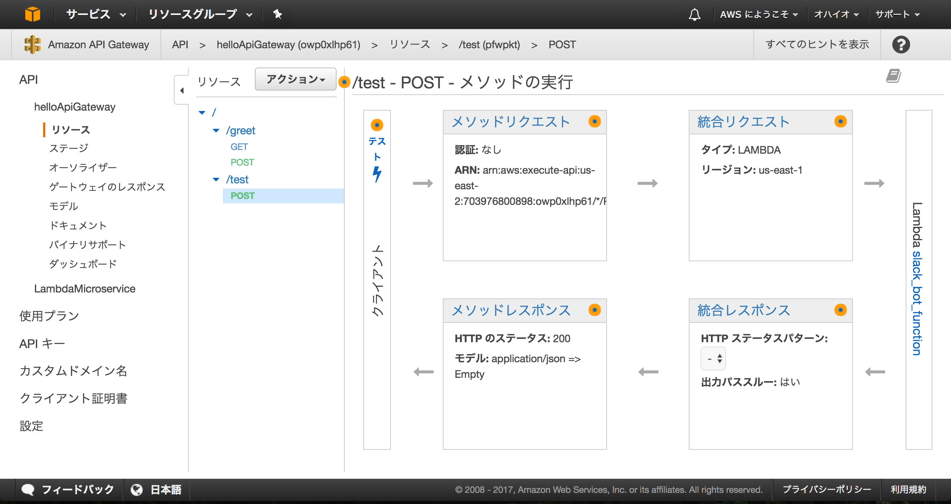Click API in the breadcrumb
This screenshot has width=951, height=504.
click(180, 45)
